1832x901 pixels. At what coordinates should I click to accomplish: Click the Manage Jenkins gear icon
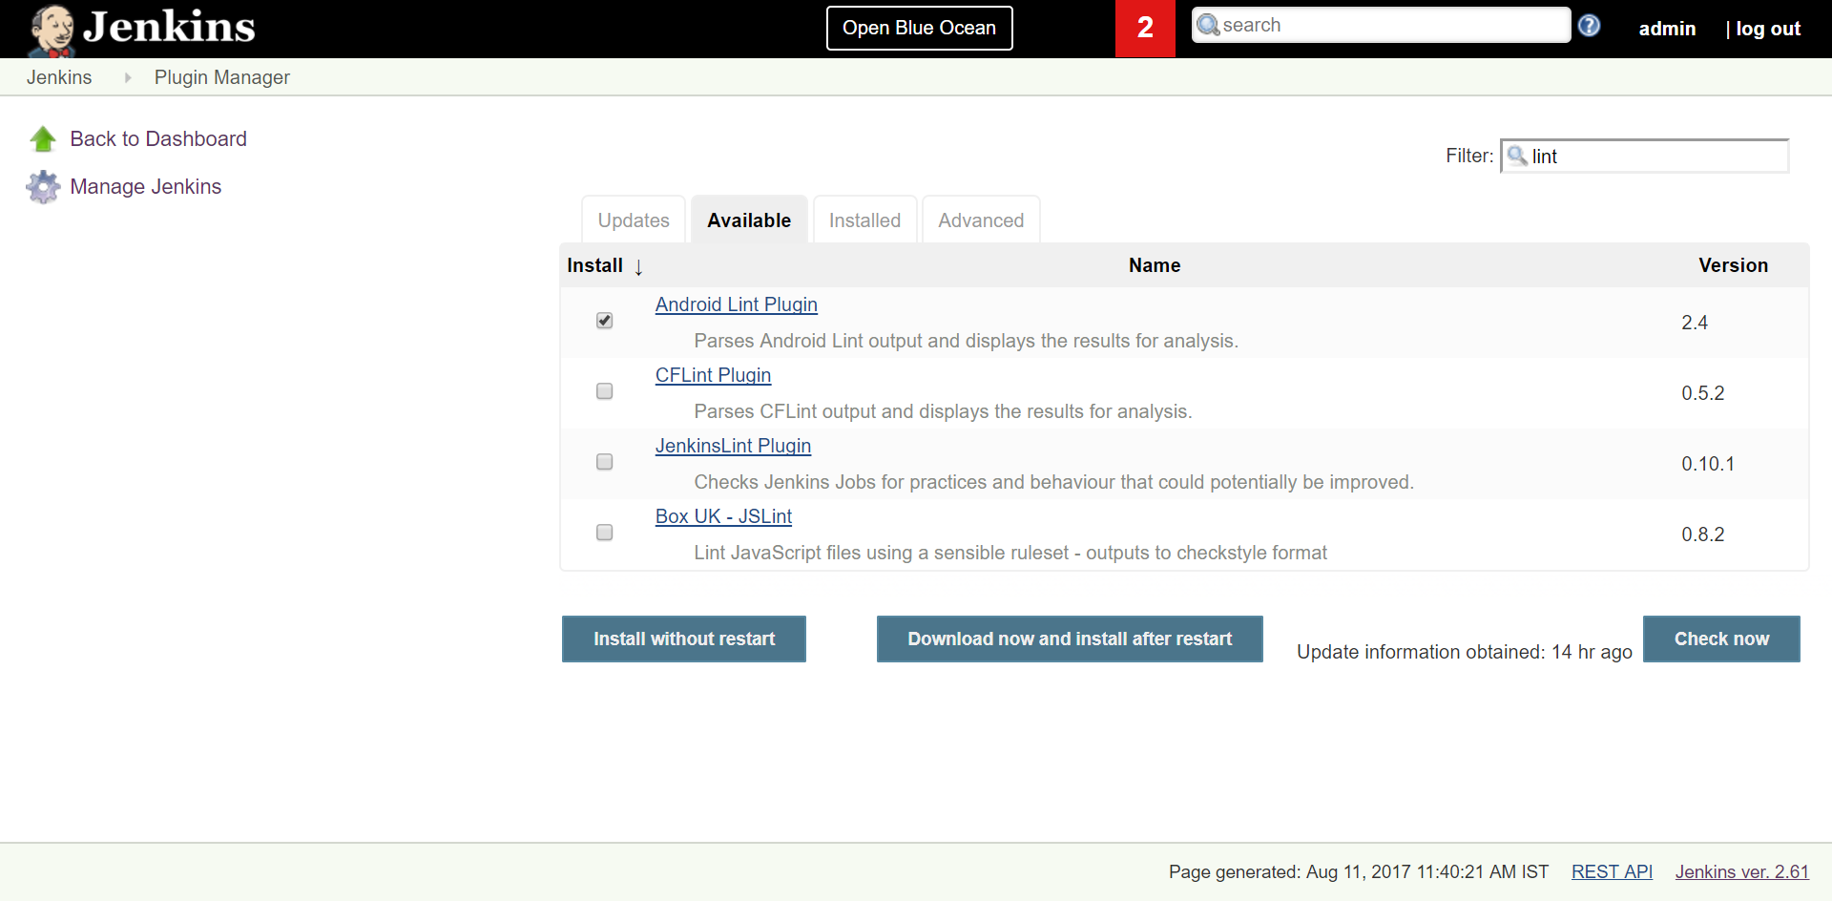point(43,187)
